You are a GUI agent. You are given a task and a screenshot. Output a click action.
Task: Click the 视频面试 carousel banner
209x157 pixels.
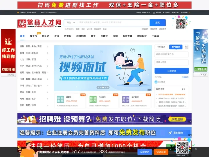pyautogui.click(x=103, y=68)
